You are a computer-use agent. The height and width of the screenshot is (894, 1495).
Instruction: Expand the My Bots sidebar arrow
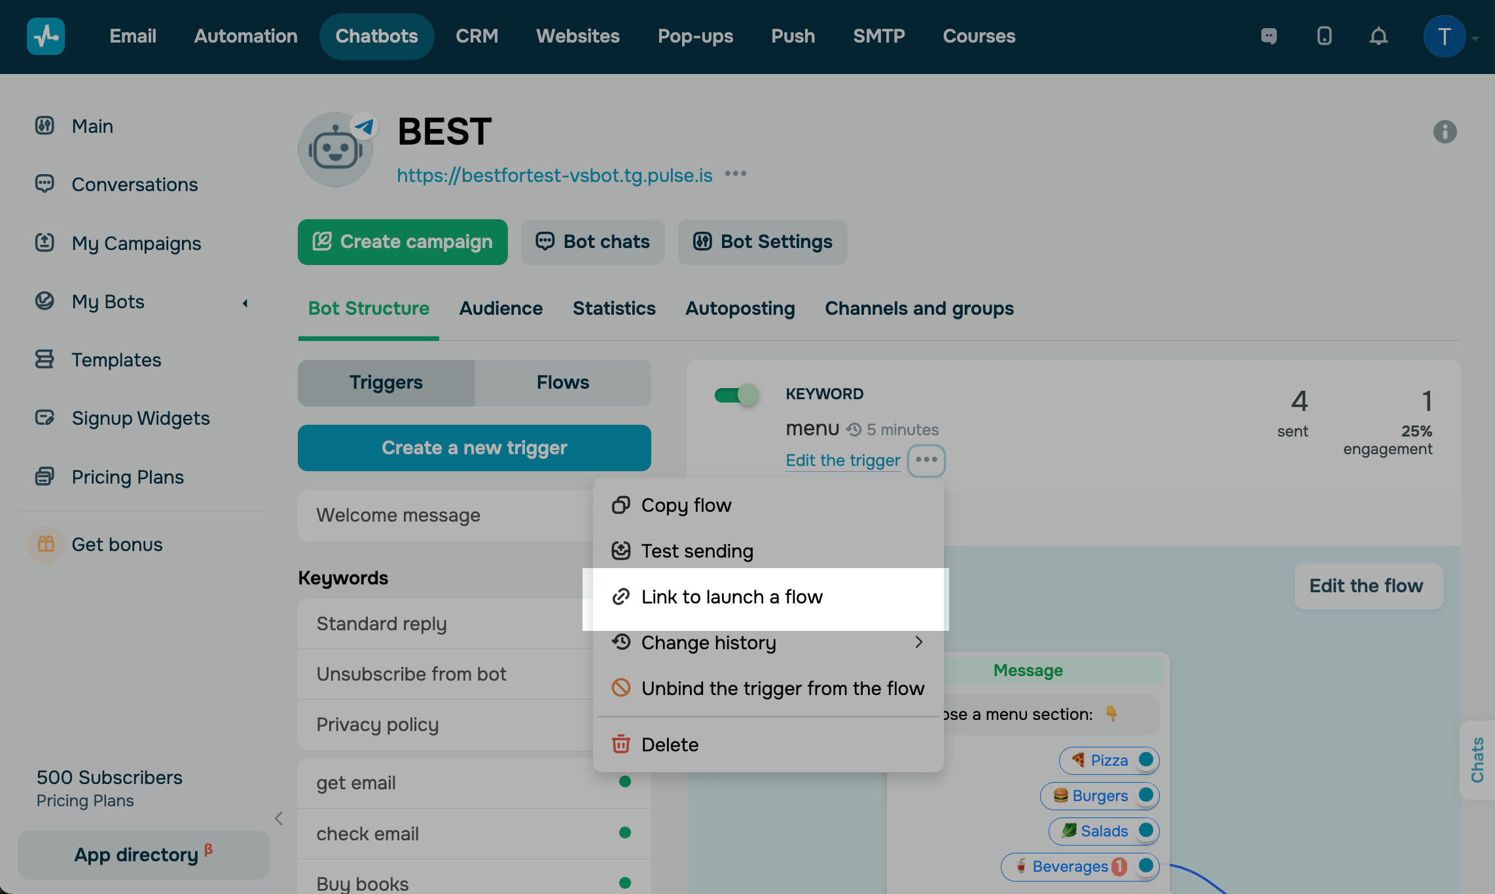[x=245, y=302]
